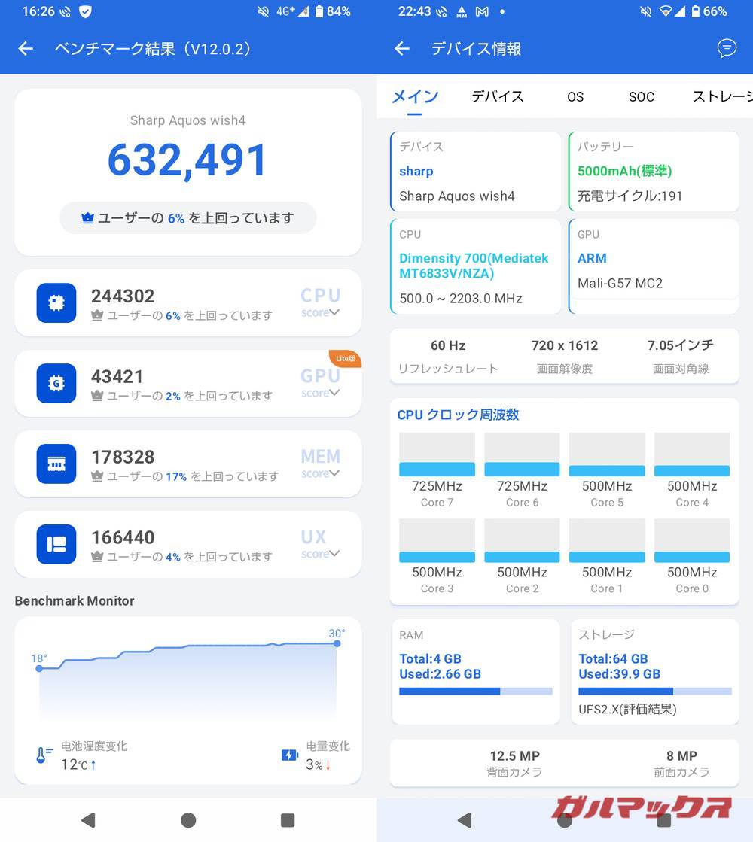
Task: Tap the Core 7 725MHz frequency bar
Action: [x=437, y=454]
